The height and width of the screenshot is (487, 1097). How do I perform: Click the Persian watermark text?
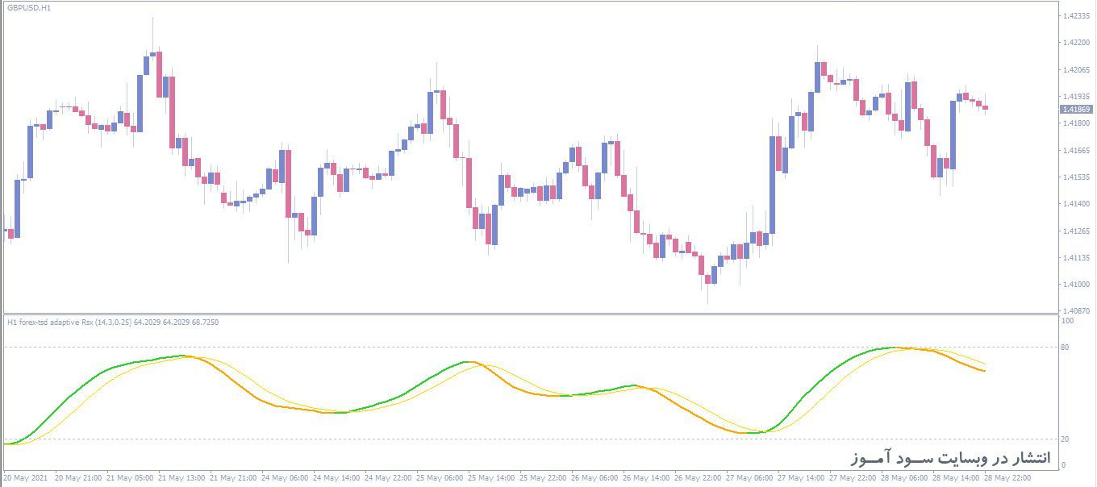click(951, 459)
